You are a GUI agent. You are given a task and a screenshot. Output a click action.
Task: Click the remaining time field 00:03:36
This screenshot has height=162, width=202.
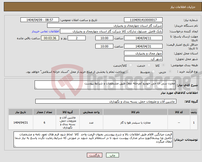point(50,38)
